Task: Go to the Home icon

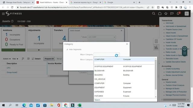Action: pyautogui.click(x=160, y=13)
